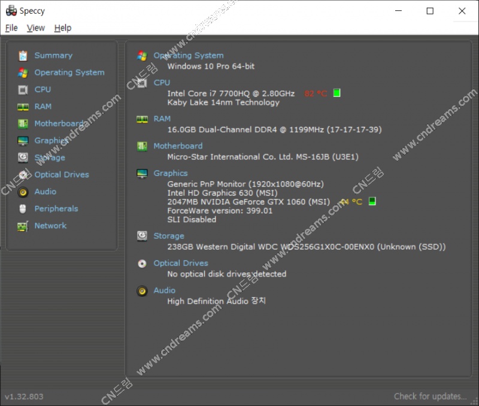Open the Help menu
Viewport: 479px width, 406px height.
63,28
